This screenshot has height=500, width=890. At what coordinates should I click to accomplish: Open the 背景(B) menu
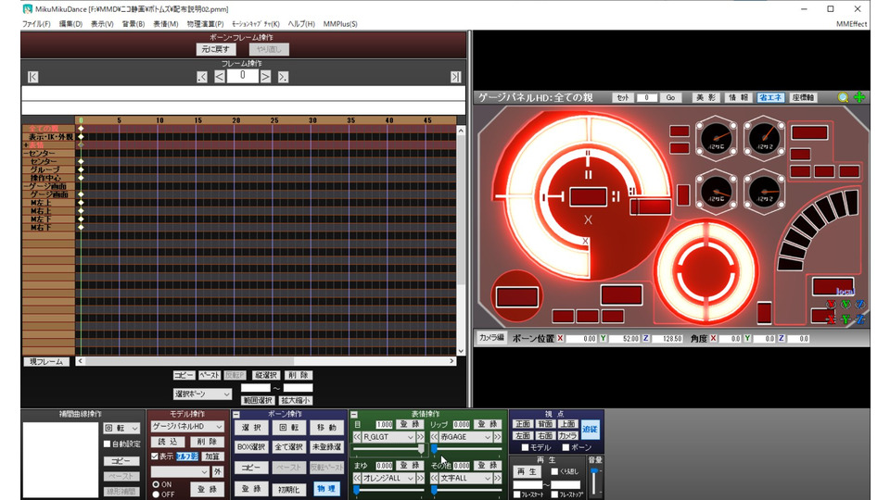click(133, 24)
